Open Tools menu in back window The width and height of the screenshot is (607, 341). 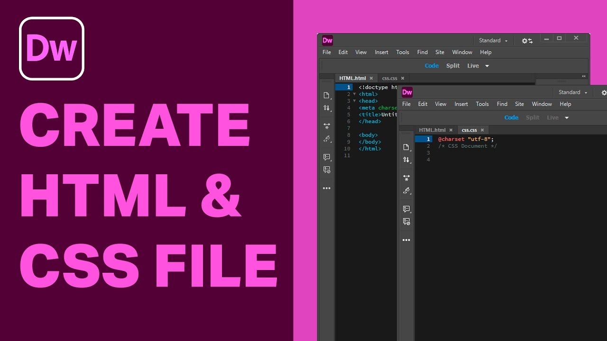(x=403, y=53)
